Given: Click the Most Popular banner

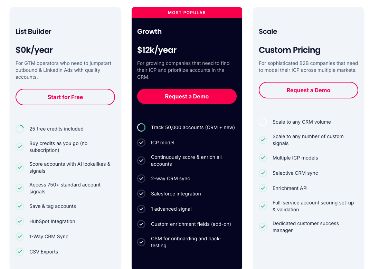Looking at the screenshot, I should click(x=187, y=13).
